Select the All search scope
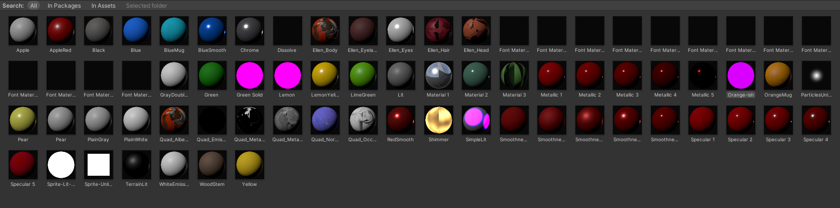This screenshot has width=840, height=208. coord(34,6)
